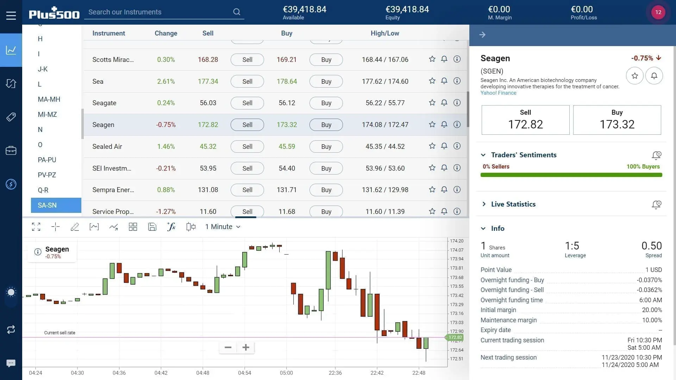
Task: Toggle favorite star in Seagen details panel
Action: pos(634,76)
